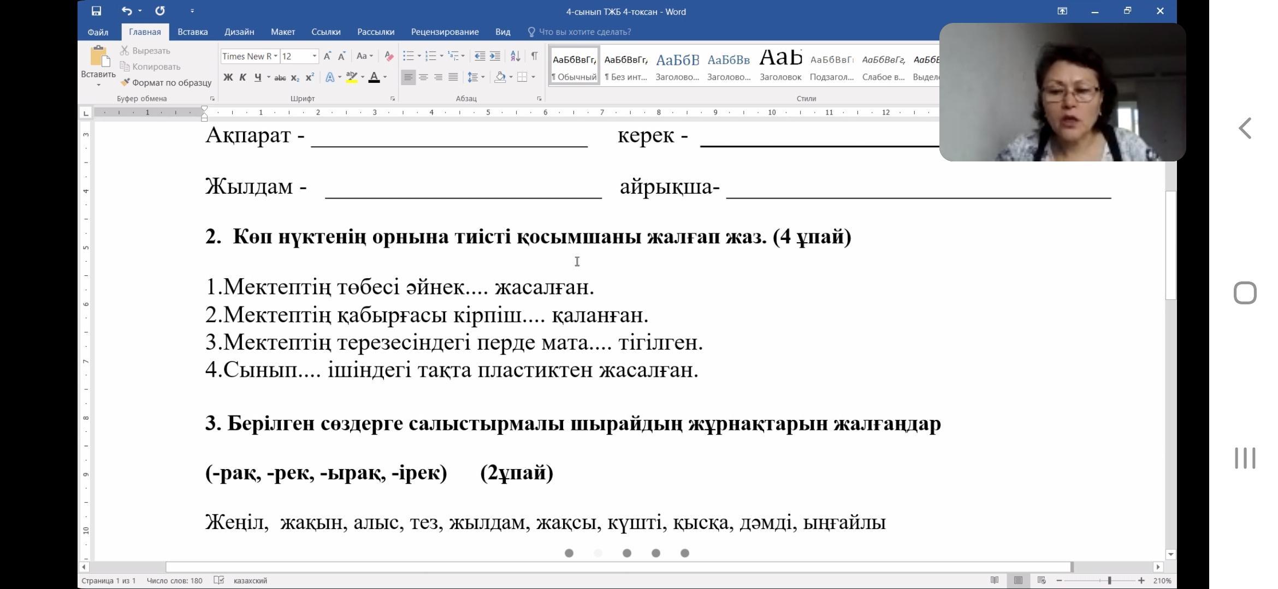
Task: Show paragraph marks with the pilcrow icon
Action: [534, 56]
